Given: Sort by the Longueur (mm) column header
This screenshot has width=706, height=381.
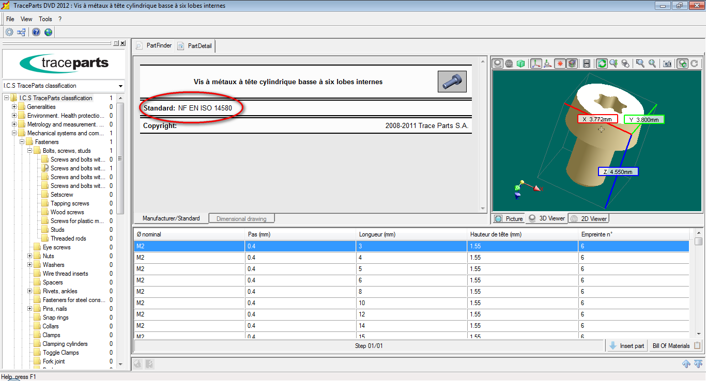Looking at the screenshot, I should pyautogui.click(x=411, y=234).
